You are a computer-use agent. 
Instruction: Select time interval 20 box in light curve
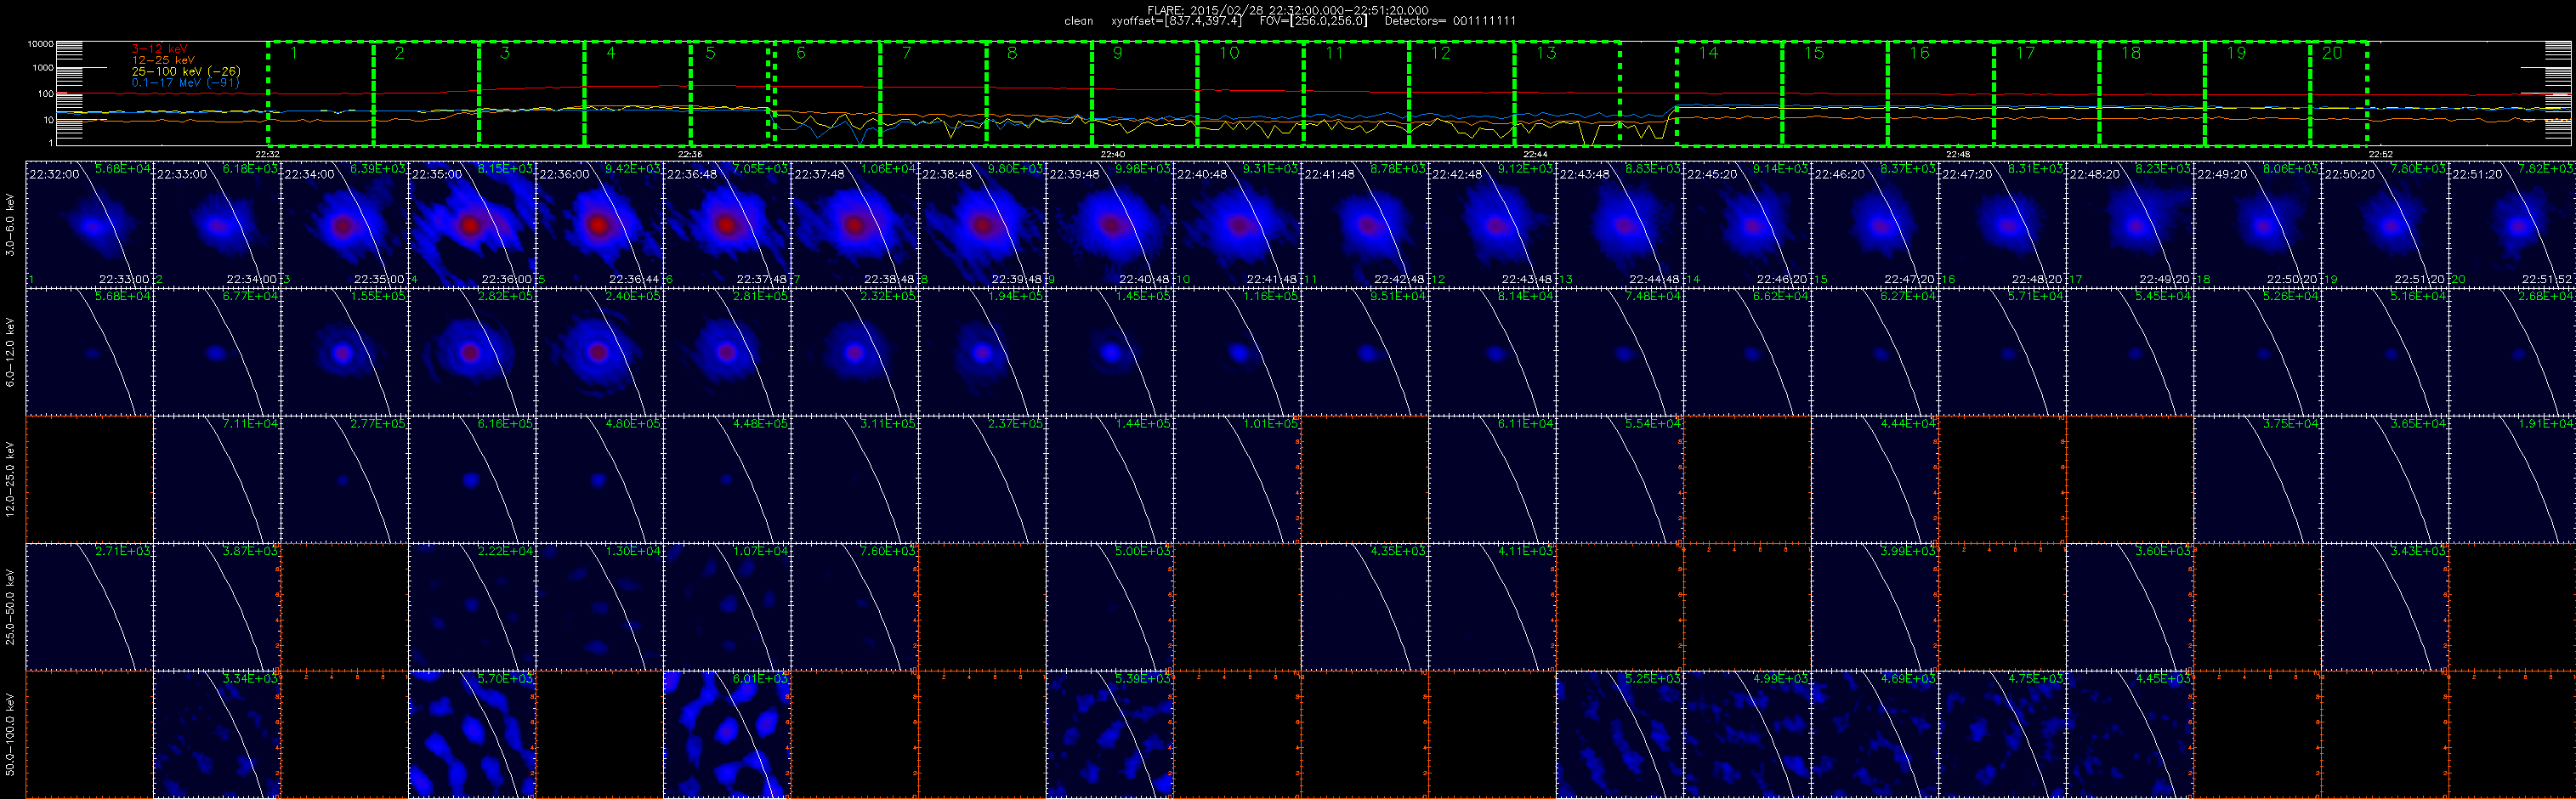pos(2338,94)
